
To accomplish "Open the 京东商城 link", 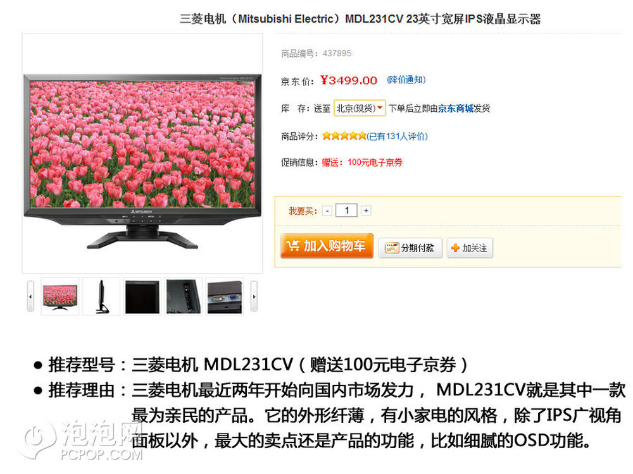I will click(x=455, y=109).
